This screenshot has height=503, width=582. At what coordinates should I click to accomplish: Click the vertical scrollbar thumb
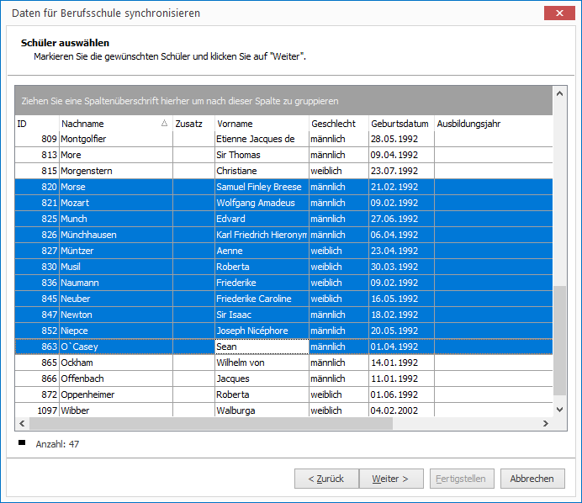560,341
